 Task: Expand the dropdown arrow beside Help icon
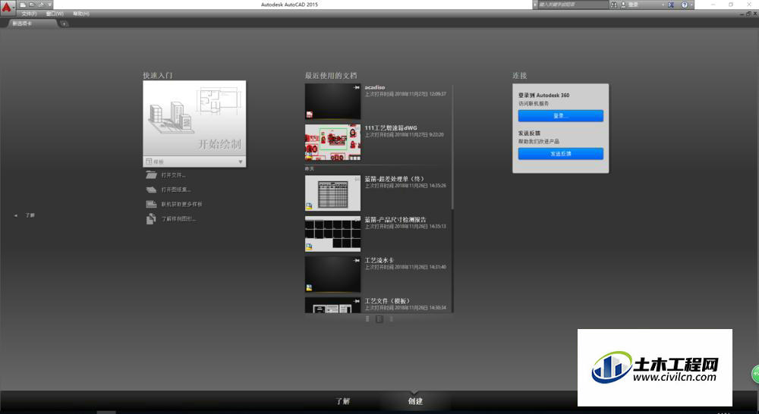pyautogui.click(x=691, y=5)
